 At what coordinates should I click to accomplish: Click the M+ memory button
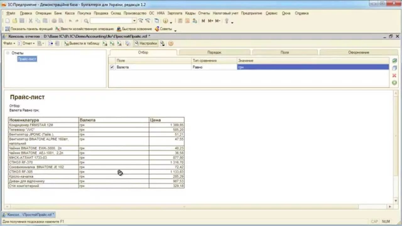(x=210, y=21)
